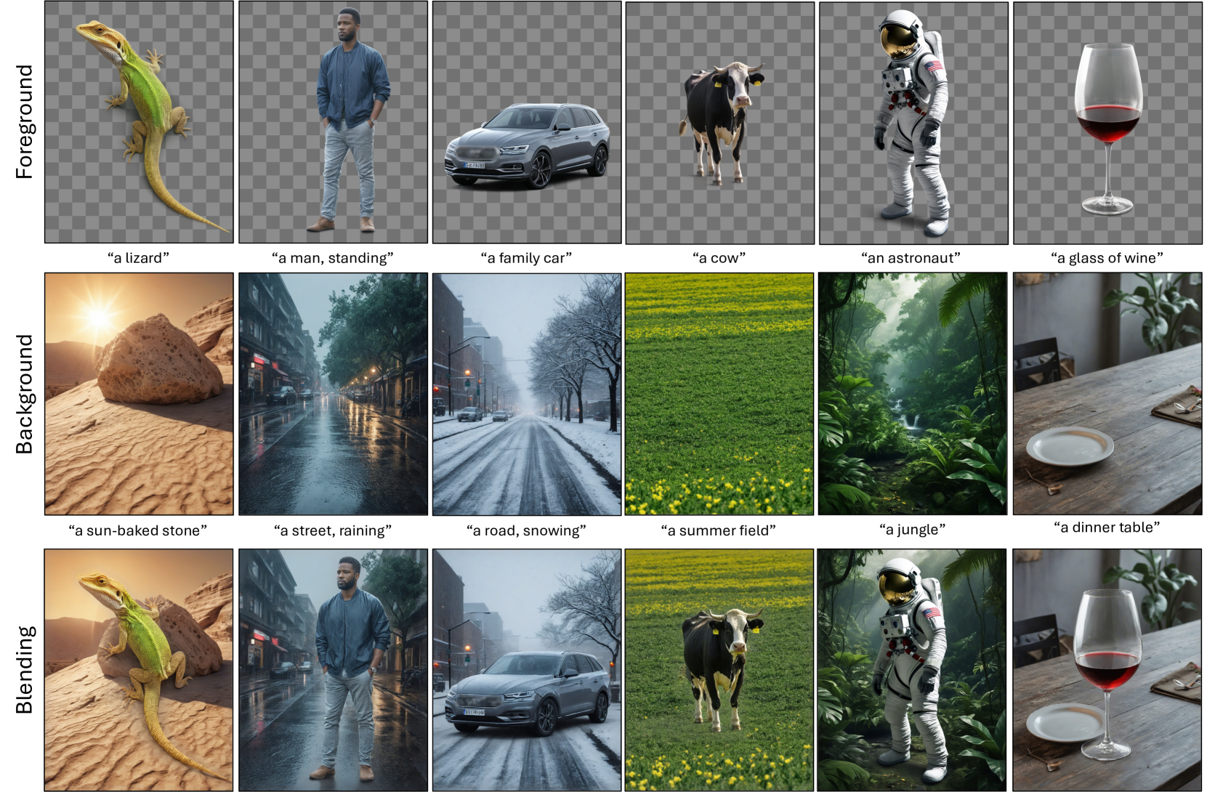Viewport: 1207px width, 792px height.
Task: Click the blended wine glass on table
Action: tap(1107, 669)
